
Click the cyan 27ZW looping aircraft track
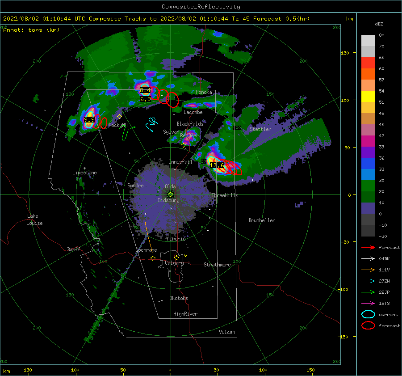[x=152, y=124]
